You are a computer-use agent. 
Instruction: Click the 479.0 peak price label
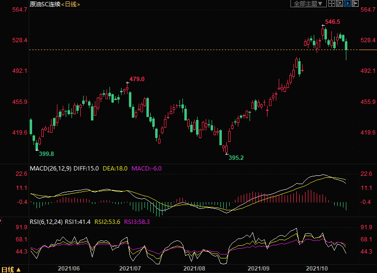pyautogui.click(x=137, y=79)
